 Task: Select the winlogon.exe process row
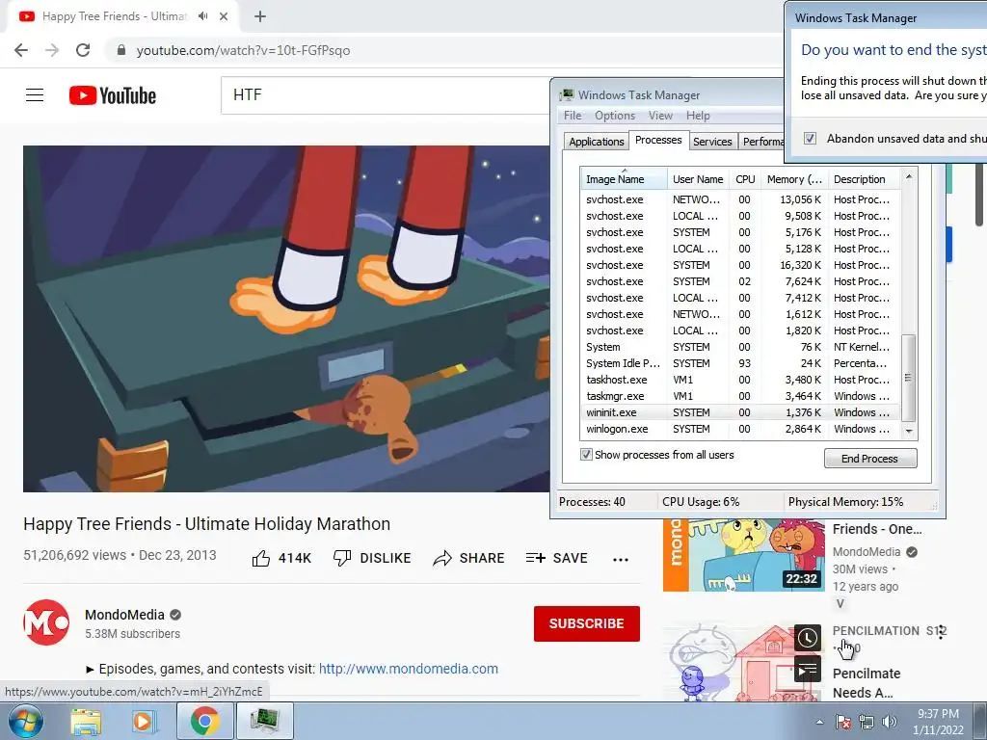pos(740,429)
